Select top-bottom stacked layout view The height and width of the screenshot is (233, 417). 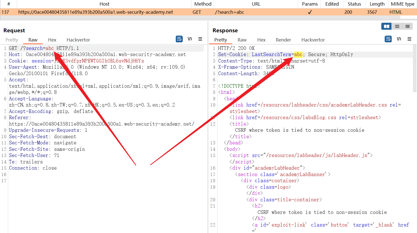click(x=397, y=26)
